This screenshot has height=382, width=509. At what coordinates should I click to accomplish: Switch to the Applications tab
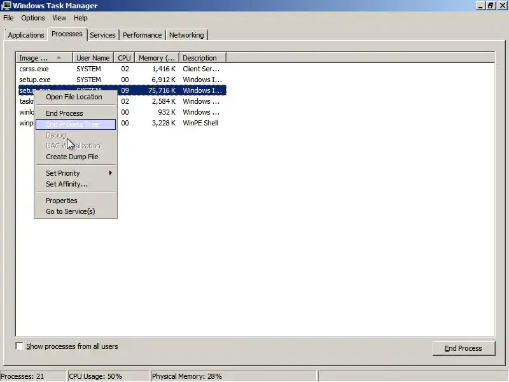coord(26,35)
